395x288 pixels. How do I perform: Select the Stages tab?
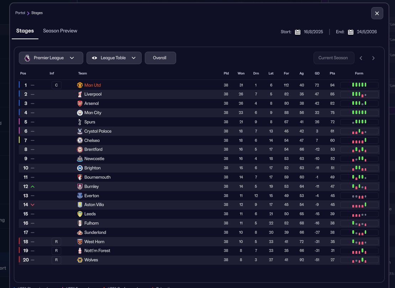point(25,31)
